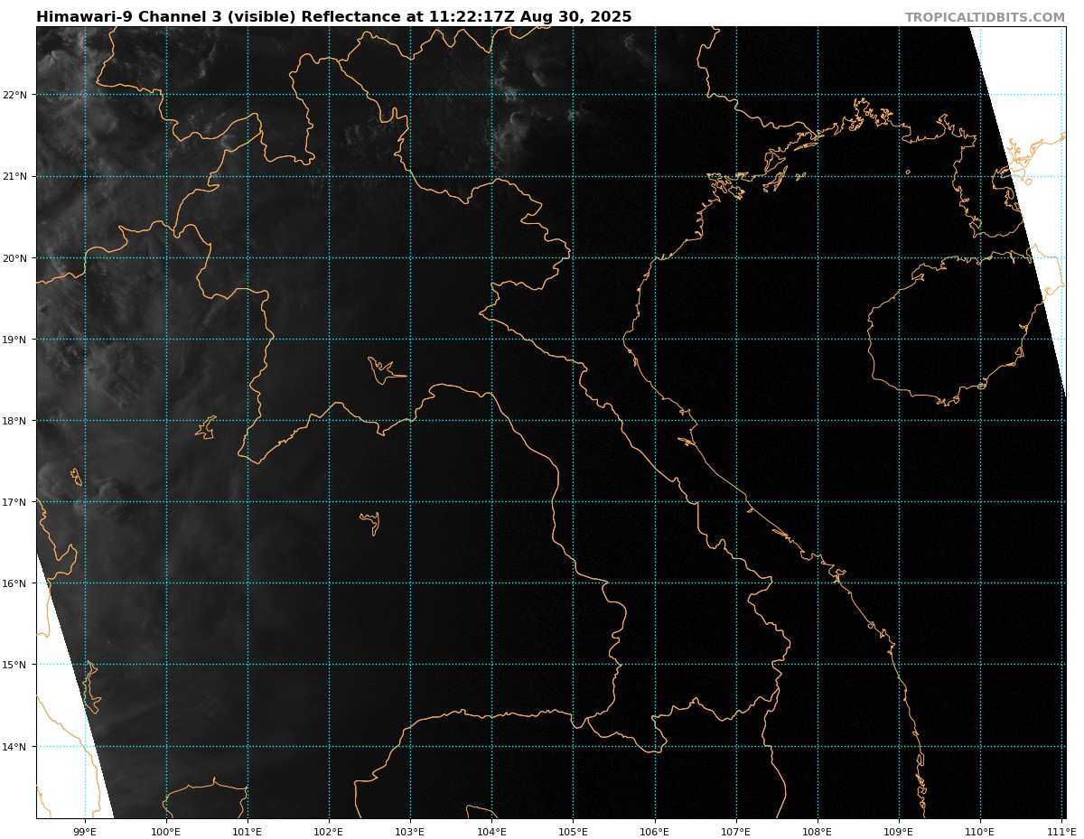Screen dimensions: 1084x839
Task: Click the 105°E longitude label
Action: [x=573, y=831]
